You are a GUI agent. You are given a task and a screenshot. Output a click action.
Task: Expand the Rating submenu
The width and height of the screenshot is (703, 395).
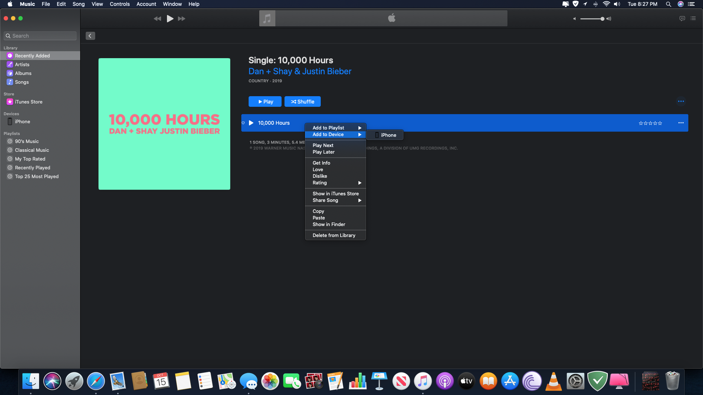335,183
